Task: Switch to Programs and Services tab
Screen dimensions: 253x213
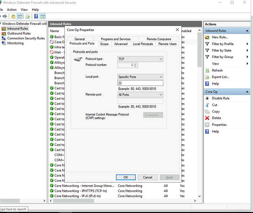Action: coord(116,39)
